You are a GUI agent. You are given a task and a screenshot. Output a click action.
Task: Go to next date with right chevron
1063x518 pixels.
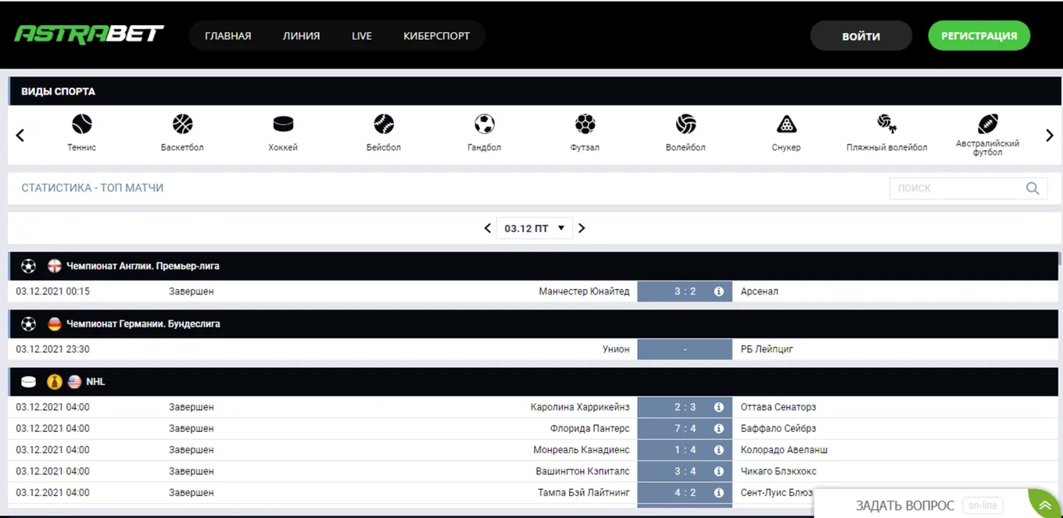click(582, 228)
